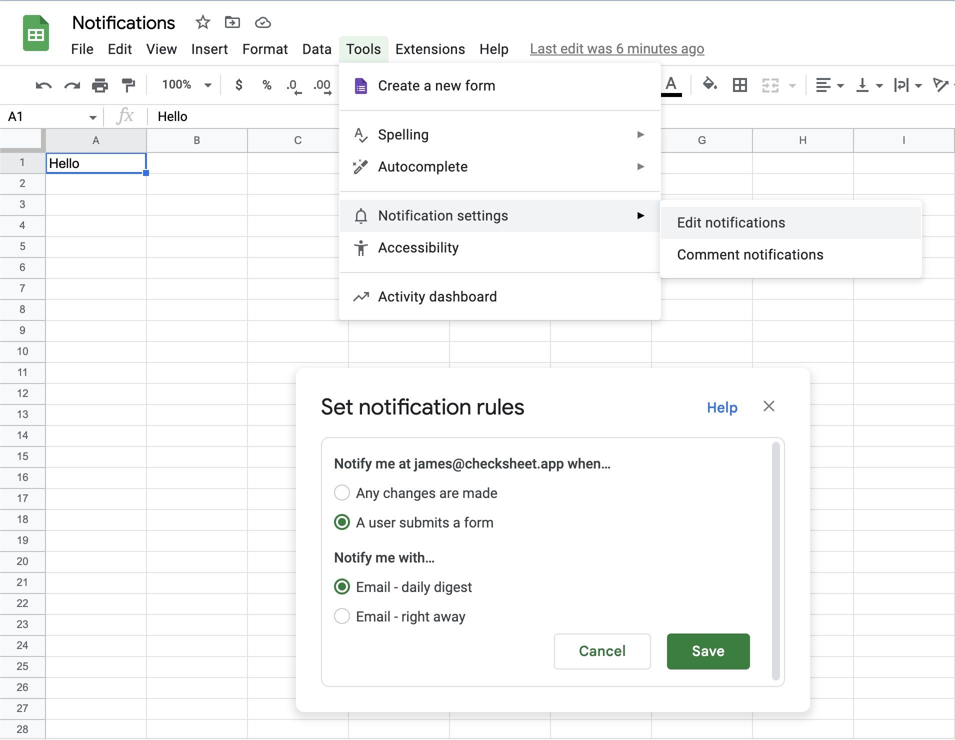
Task: Choose 'Create a new form'
Action: 500,86
